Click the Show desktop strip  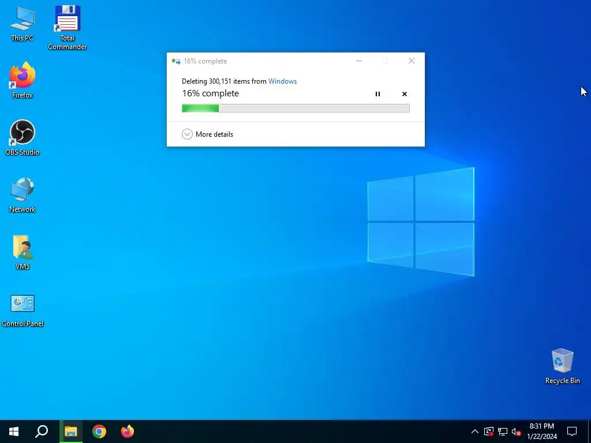coord(589,431)
